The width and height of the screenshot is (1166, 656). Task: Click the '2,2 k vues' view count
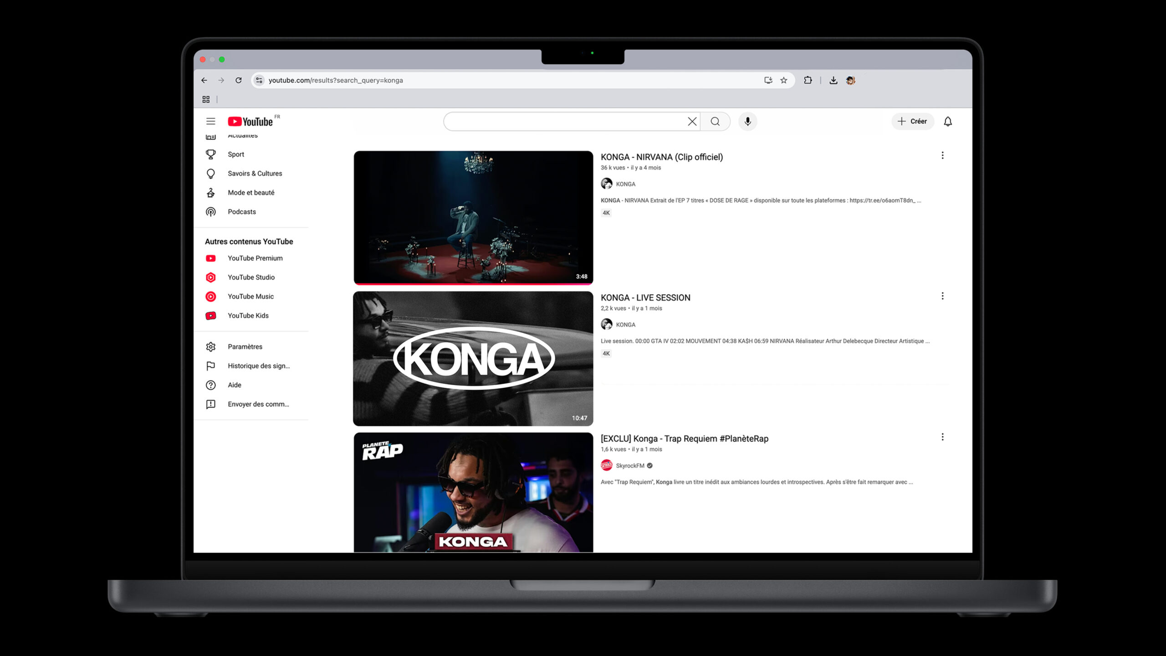pyautogui.click(x=613, y=308)
